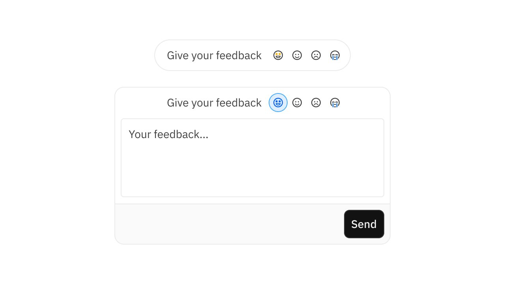Select the star-eyed emoji in the top widget
This screenshot has height=284, width=505.
[x=278, y=55]
